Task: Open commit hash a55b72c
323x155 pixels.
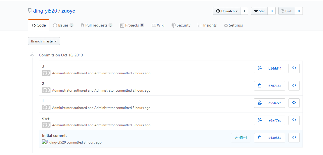Action: tap(275, 103)
